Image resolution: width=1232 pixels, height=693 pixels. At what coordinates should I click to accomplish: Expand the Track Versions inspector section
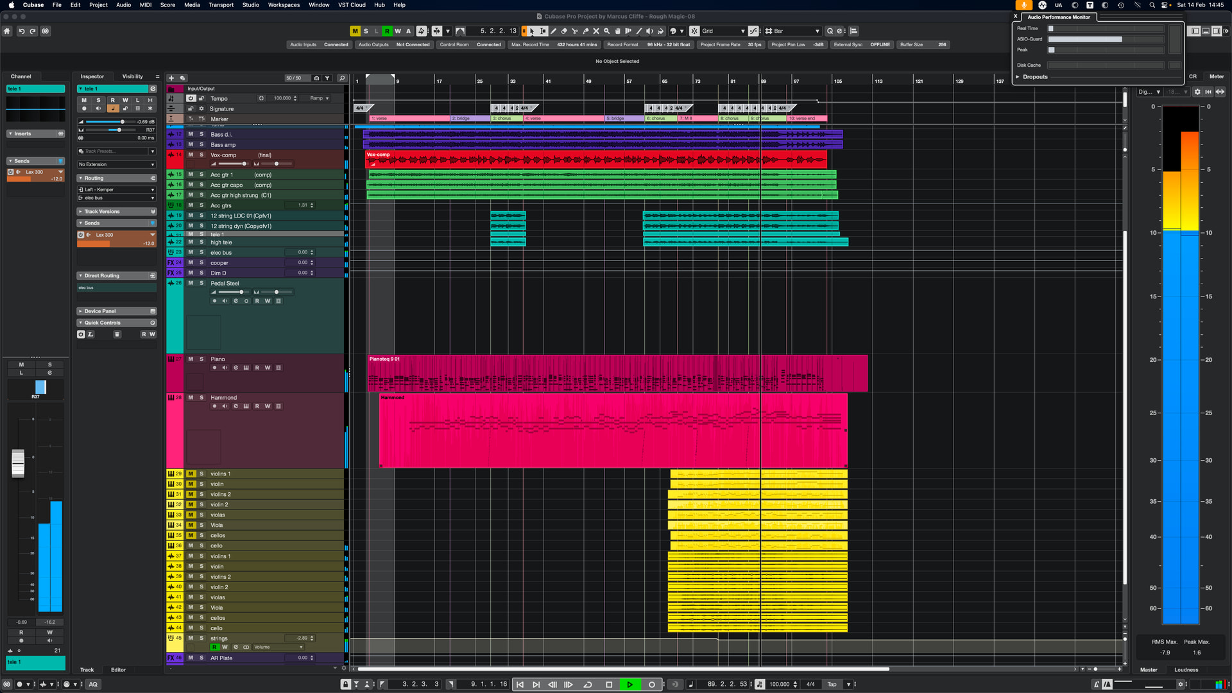pos(102,211)
